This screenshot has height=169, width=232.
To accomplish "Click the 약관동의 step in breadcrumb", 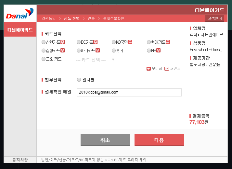I will [48, 18].
